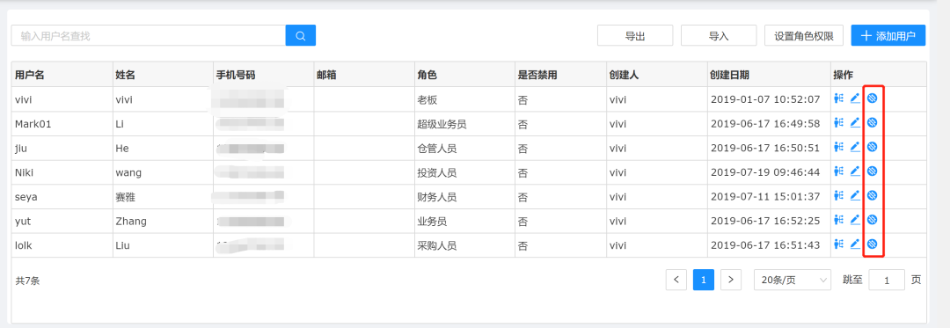950x328 pixels.
Task: Click the 导入 import button
Action: pos(719,36)
